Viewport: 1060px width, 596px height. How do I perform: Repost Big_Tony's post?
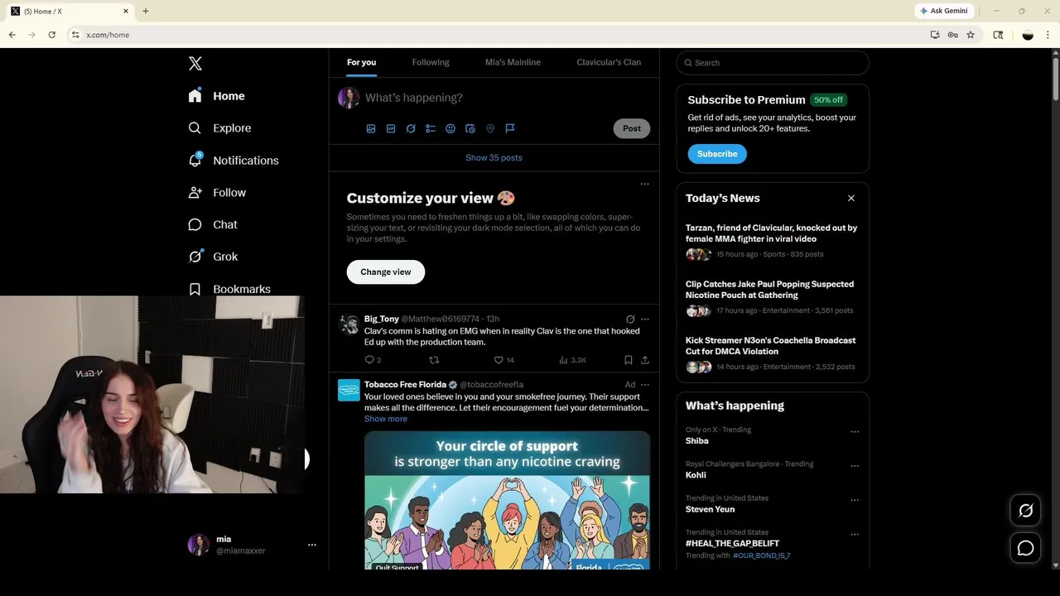[434, 360]
